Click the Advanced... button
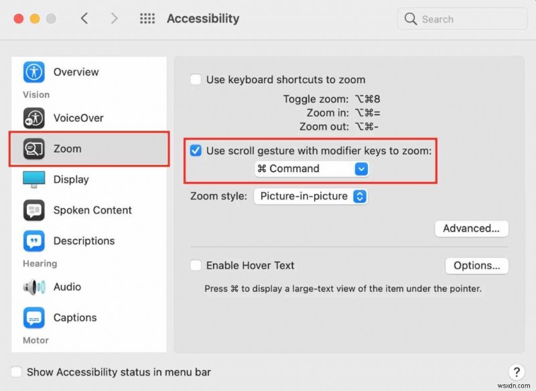 pyautogui.click(x=471, y=228)
